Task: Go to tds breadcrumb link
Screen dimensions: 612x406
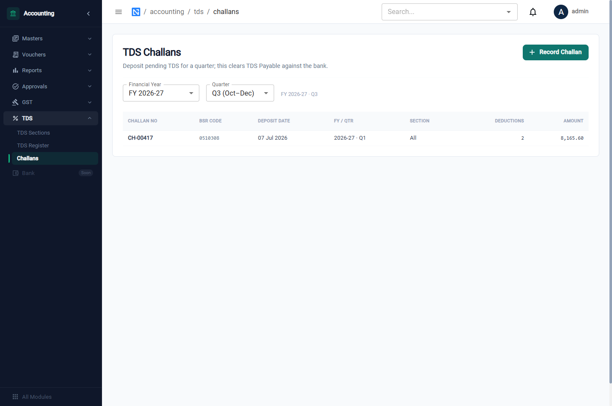Action: 199,12
